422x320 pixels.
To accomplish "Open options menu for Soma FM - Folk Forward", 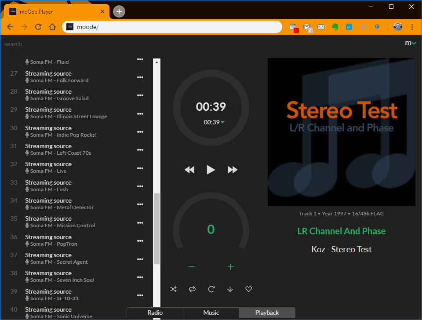I will coord(140,77).
